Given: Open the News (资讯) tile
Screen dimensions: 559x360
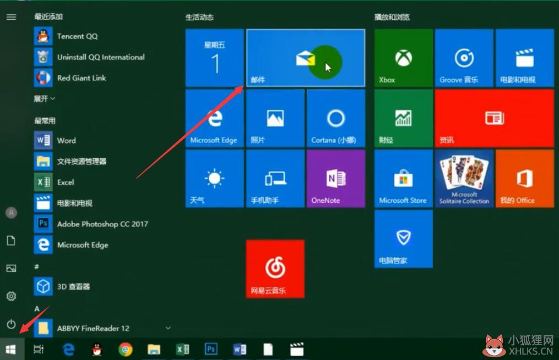Looking at the screenshot, I should [495, 118].
